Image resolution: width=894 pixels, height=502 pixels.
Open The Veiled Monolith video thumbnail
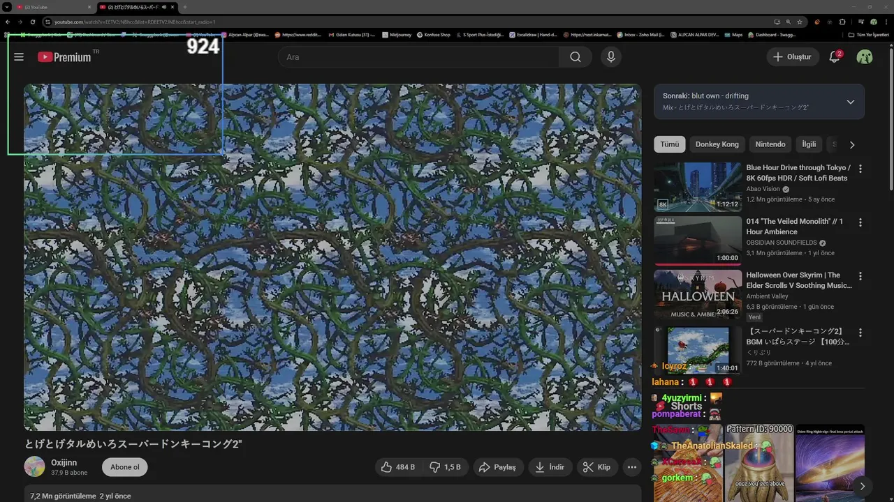coord(698,241)
